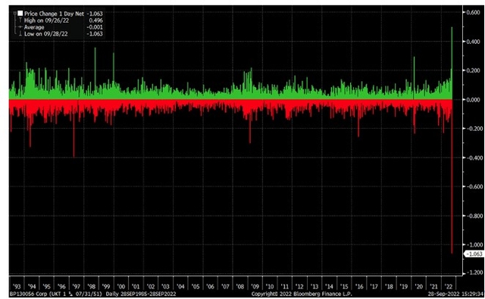Click the 0.400 y-axis label
The height and width of the screenshot is (299, 485).
(x=473, y=42)
